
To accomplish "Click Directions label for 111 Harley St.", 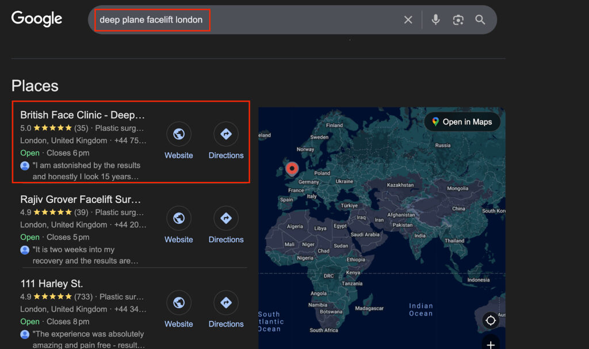I will (x=226, y=324).
